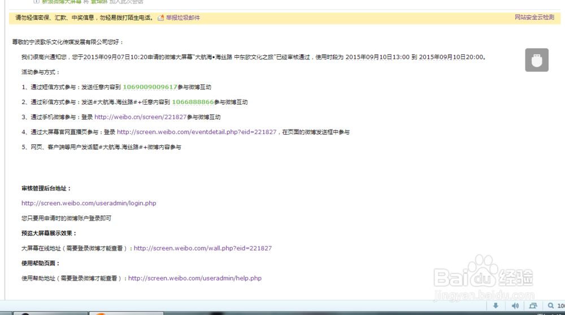Open the download manager arrow icon
Image resolution: width=565 pixels, height=315 pixels.
496,305
